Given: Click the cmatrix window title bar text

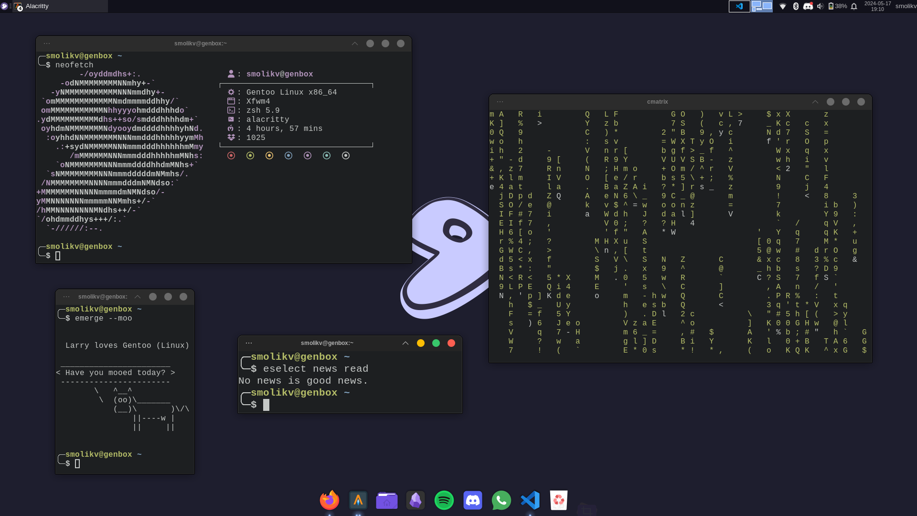Looking at the screenshot, I should coord(657,102).
